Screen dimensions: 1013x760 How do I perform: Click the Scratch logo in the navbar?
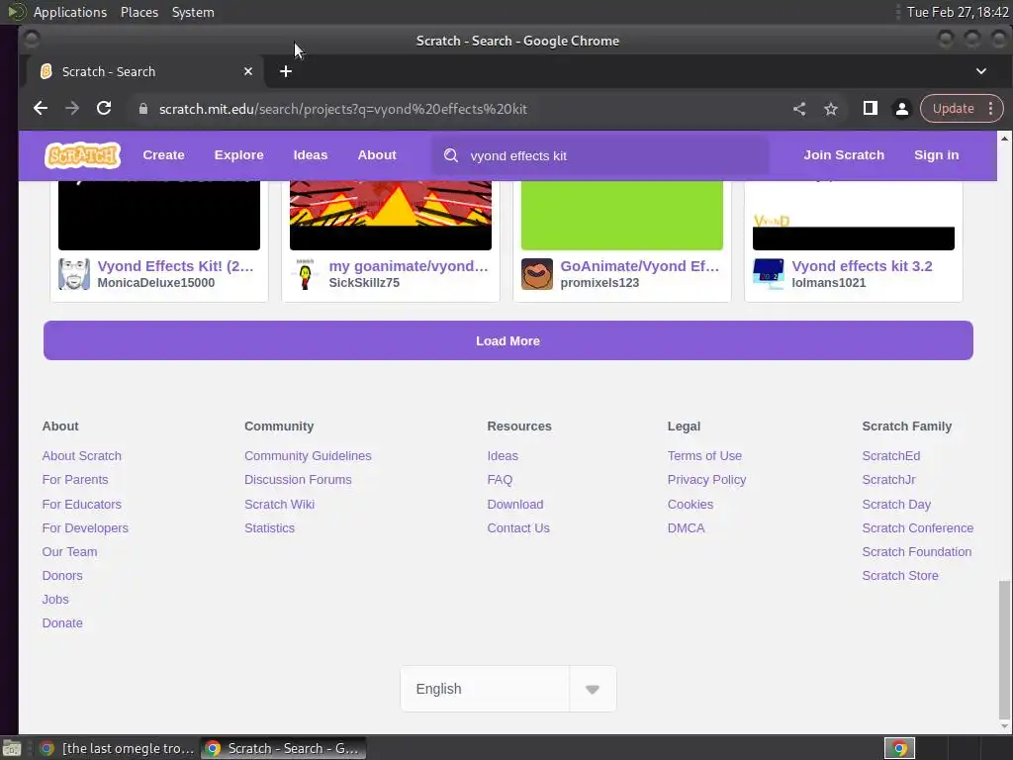pyautogui.click(x=82, y=155)
